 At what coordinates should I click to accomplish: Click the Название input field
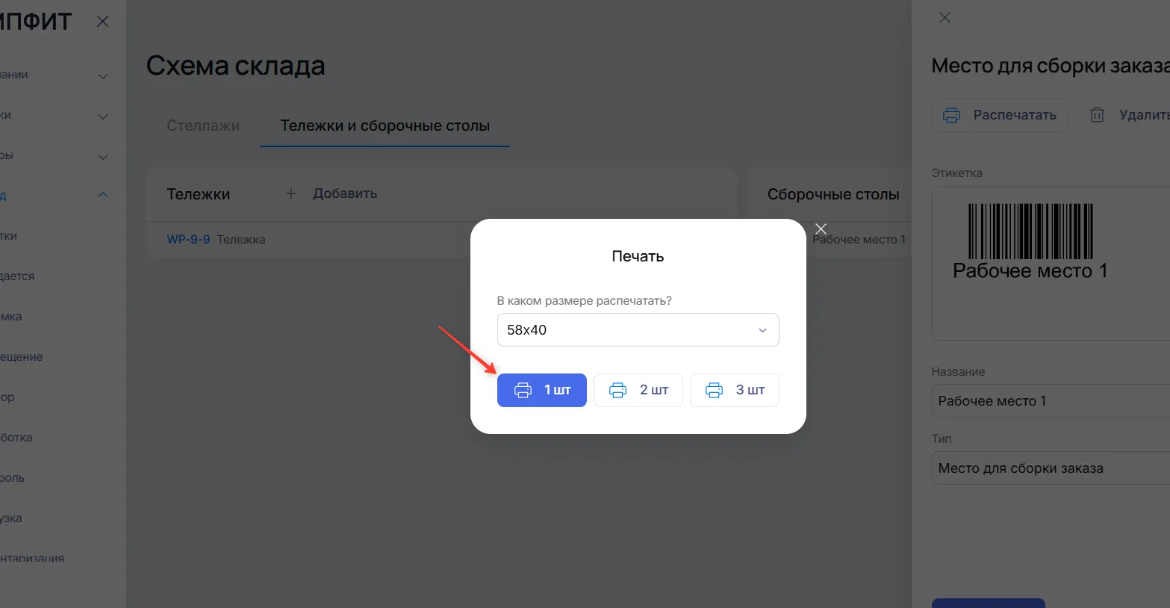pos(1051,401)
